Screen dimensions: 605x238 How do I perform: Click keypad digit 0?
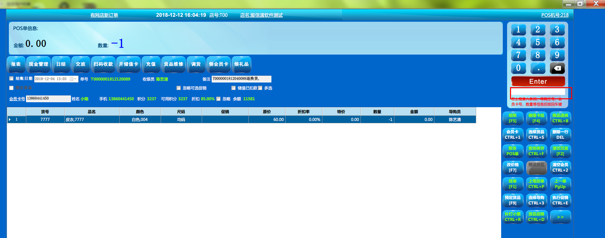(518, 68)
